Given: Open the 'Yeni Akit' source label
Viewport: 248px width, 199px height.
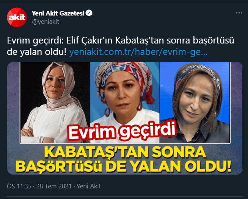Looking at the screenshot, I should pyautogui.click(x=89, y=186).
